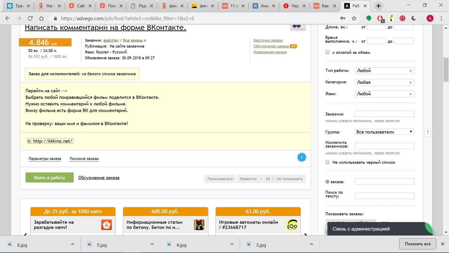449x253 pixels.
Task: Open a new tab with the plus button
Action: pyautogui.click(x=379, y=6)
